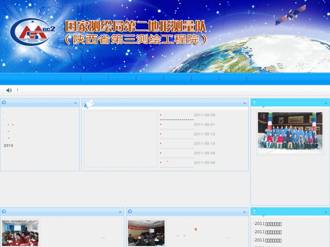Click the red arrow bullet beside 2011-06-08
330x247 pixels.
pos(161,115)
